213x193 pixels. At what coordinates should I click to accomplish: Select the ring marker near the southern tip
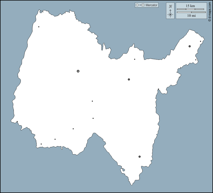[140, 156]
